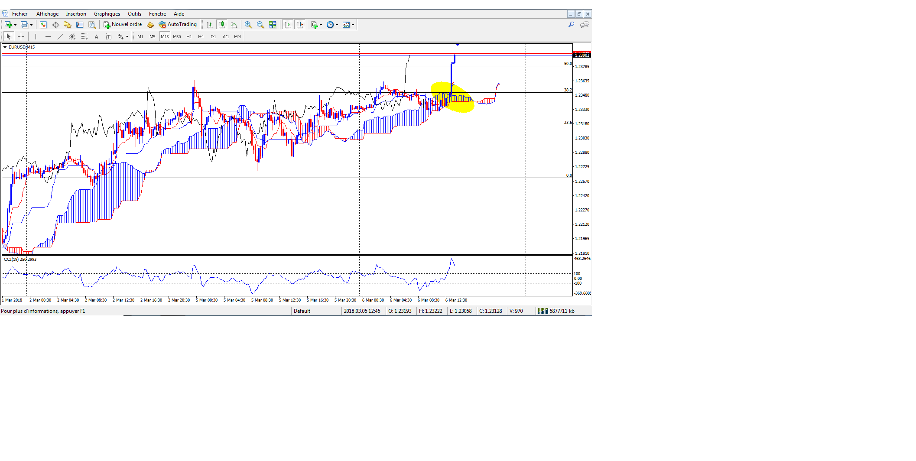Image resolution: width=916 pixels, height=461 pixels.
Task: Toggle the Navigator panel star-folder icon
Action: (68, 25)
